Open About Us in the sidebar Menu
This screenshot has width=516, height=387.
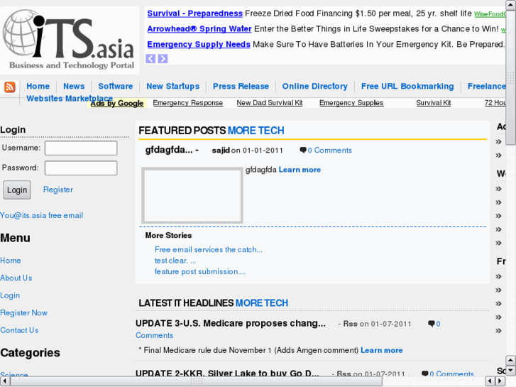click(x=16, y=278)
